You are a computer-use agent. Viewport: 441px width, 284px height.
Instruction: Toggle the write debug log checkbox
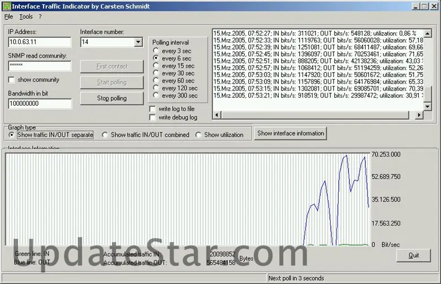tap(153, 117)
